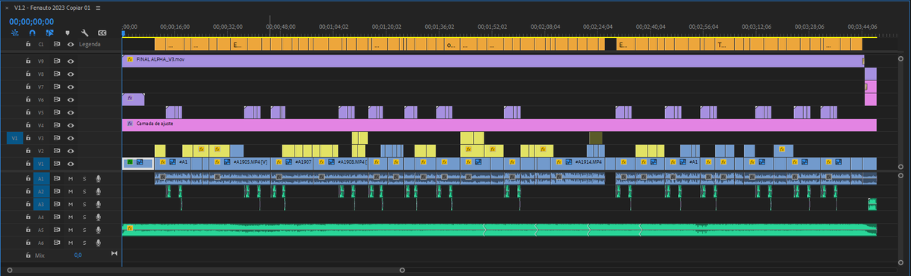Image resolution: width=911 pixels, height=276 pixels.
Task: Click the fx badge on FINAL ALPHA_V3.mov clip
Action: click(x=130, y=59)
